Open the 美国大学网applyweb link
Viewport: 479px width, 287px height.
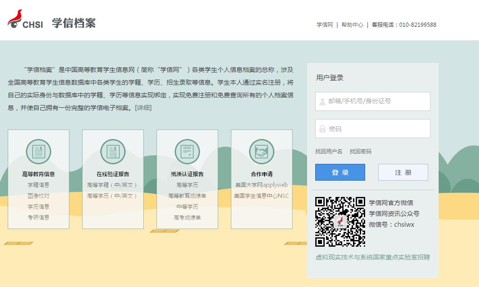[261, 185]
